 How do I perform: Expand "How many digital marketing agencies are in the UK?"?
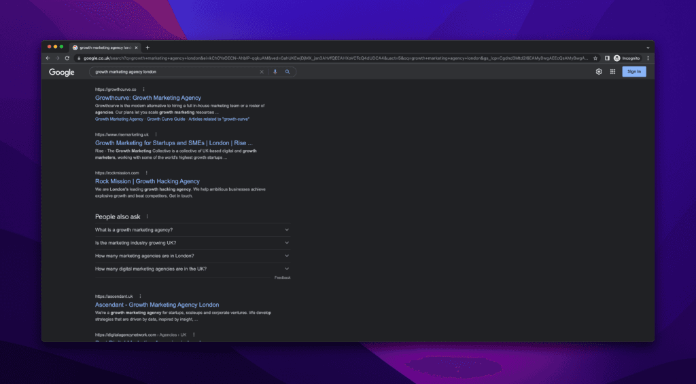[x=192, y=269]
